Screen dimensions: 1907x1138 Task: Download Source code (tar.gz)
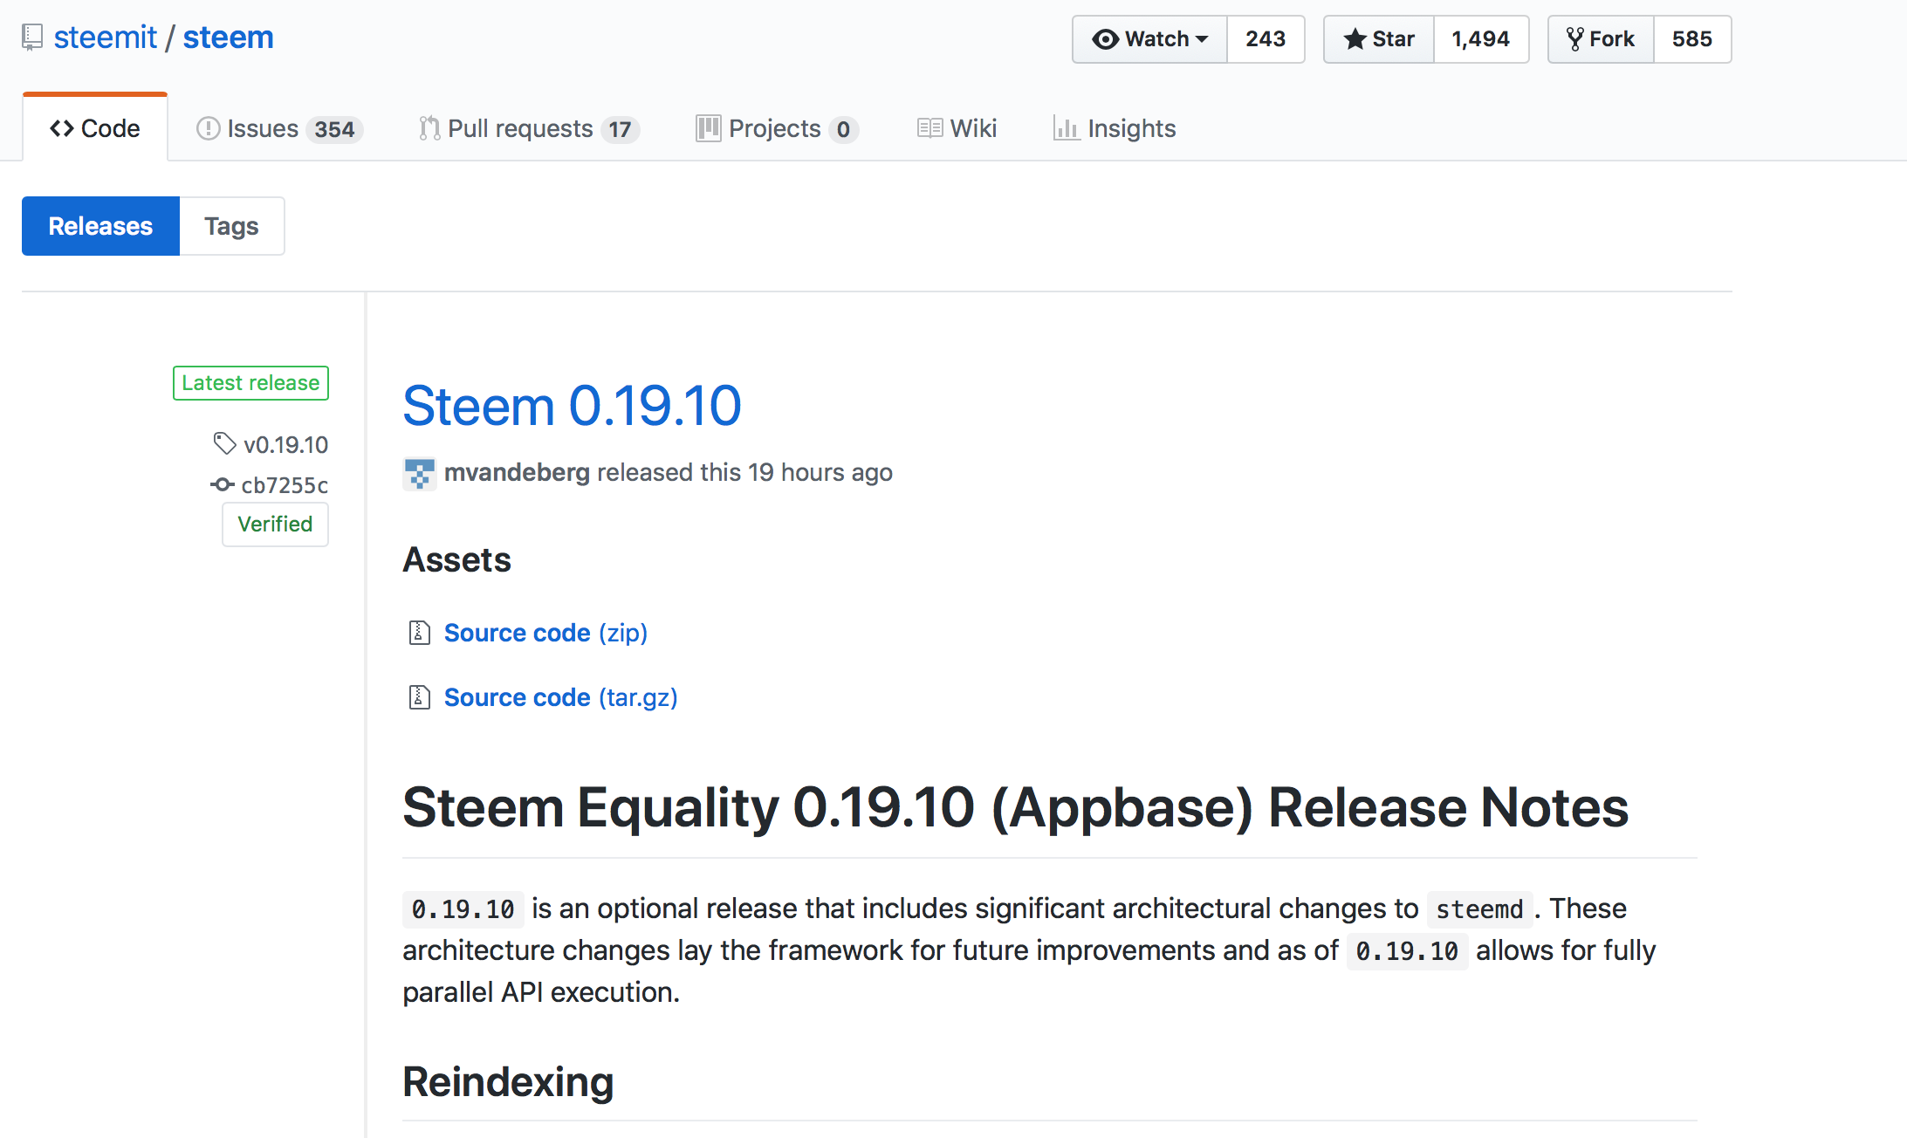560,697
